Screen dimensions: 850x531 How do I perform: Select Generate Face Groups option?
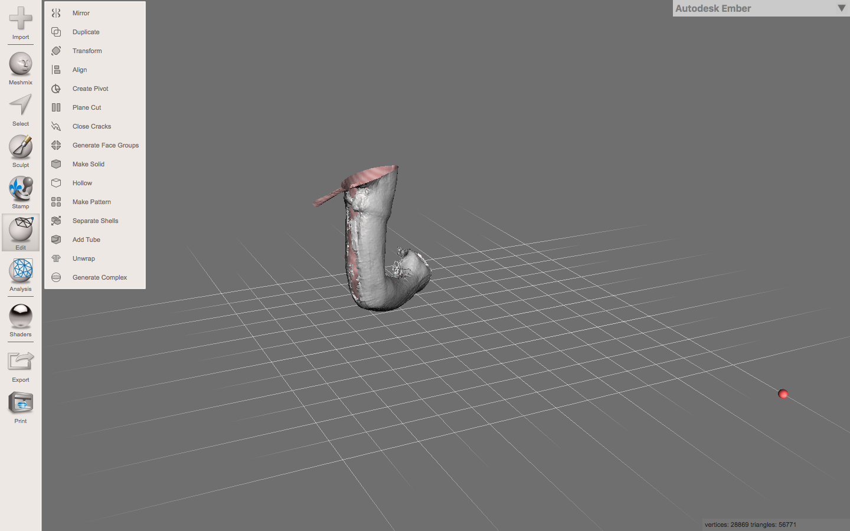(x=105, y=145)
